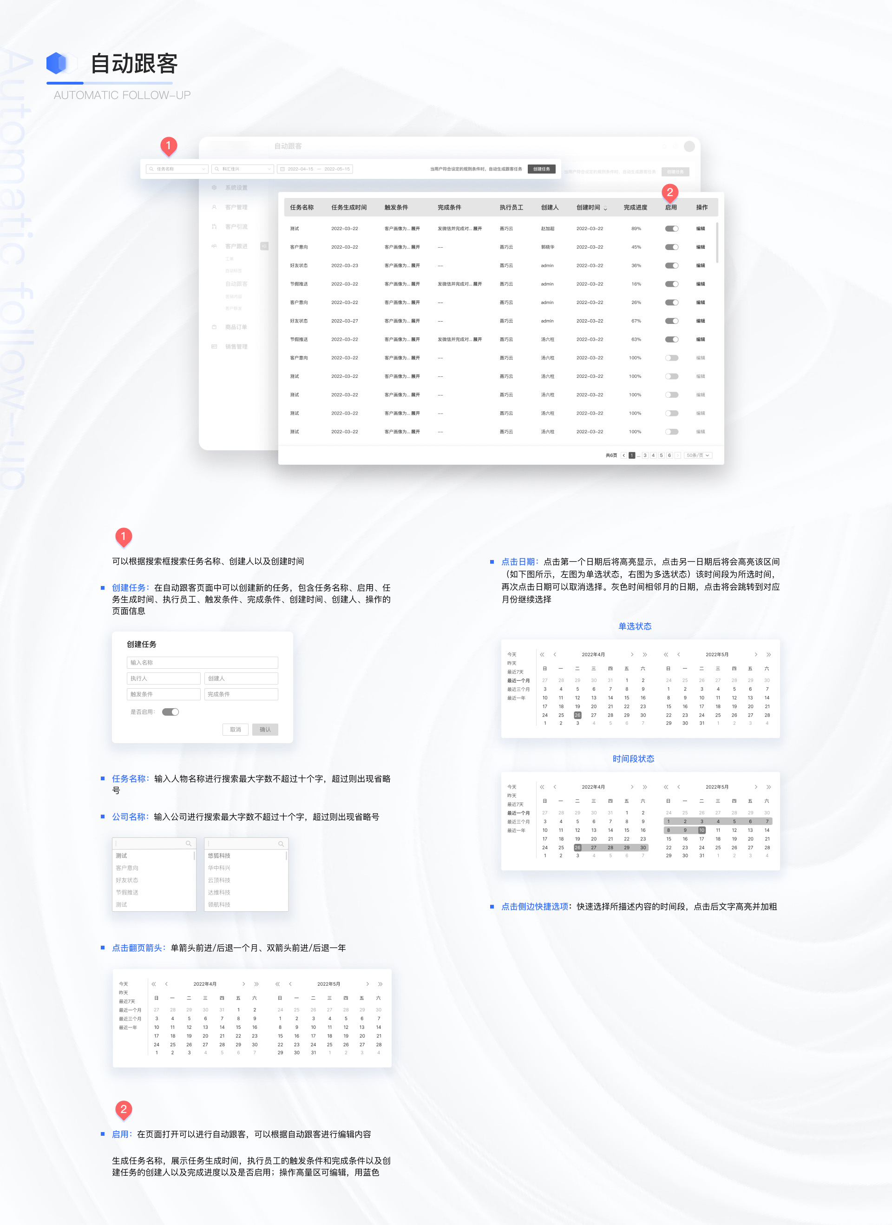Image resolution: width=892 pixels, height=1225 pixels.
Task: Open the 50条/页 page size dropdown
Action: [x=698, y=455]
